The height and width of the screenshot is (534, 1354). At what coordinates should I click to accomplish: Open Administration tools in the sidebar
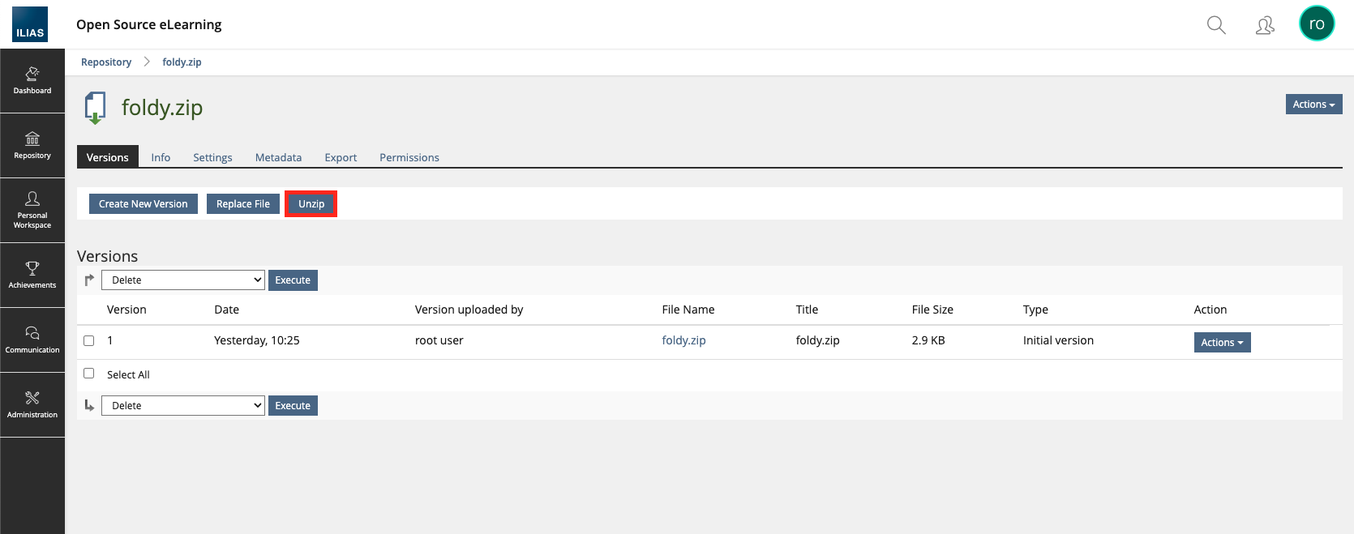click(x=32, y=404)
